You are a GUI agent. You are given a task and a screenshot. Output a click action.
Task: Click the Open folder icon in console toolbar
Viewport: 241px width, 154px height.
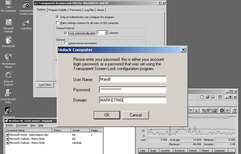click(207, 97)
